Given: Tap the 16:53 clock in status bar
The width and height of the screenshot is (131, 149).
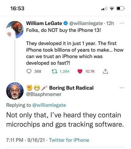Looking at the screenshot, I should 18,8.
